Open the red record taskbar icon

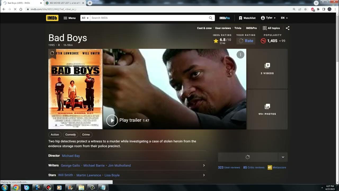48,188
